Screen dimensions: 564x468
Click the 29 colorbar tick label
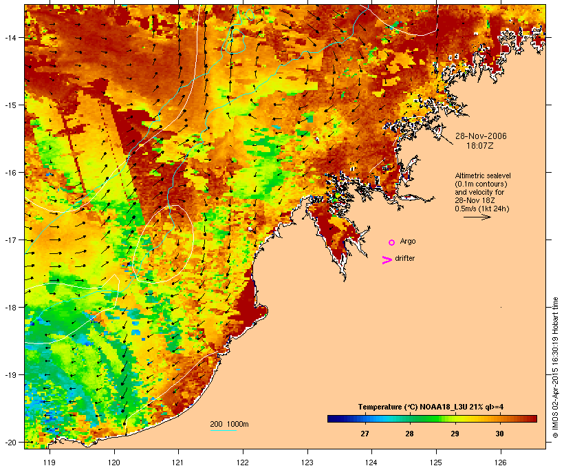(455, 434)
